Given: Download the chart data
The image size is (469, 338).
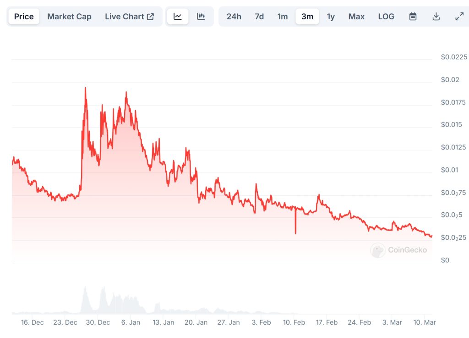Looking at the screenshot, I should 436,17.
